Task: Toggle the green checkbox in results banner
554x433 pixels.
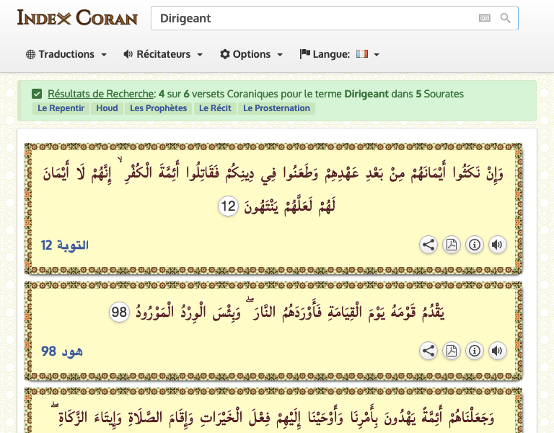Action: click(x=37, y=94)
